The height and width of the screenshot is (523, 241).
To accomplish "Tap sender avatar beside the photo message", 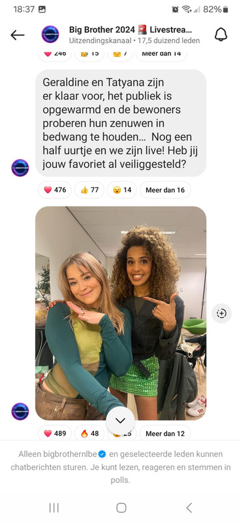I will tap(20, 411).
